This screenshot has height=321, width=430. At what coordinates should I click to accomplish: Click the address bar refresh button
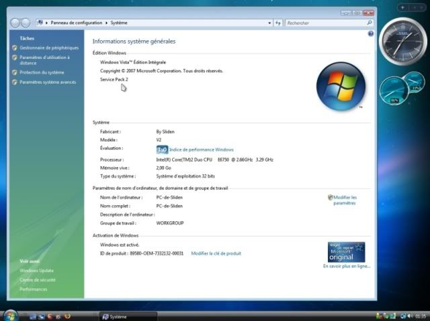coord(278,23)
